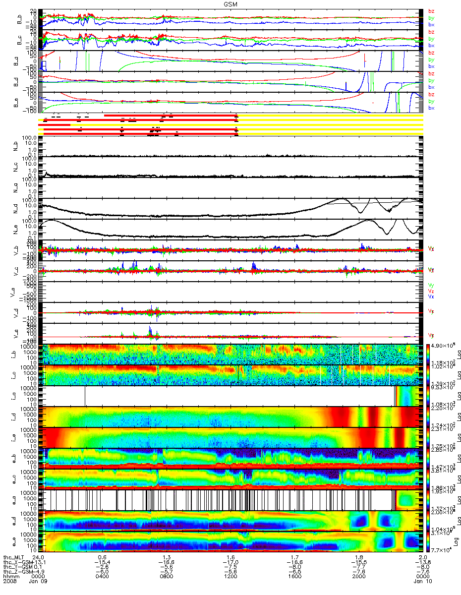This screenshot has width=461, height=595.
Task: Click the green by legend of B_c panel
Action: tap(431, 39)
